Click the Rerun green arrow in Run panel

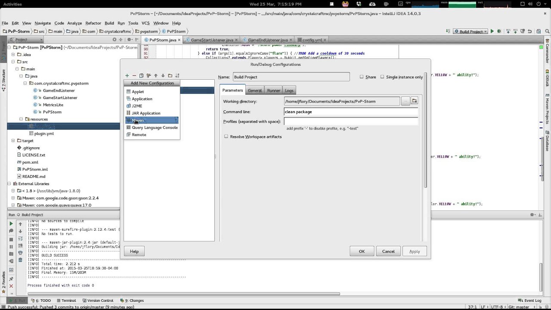tap(11, 224)
